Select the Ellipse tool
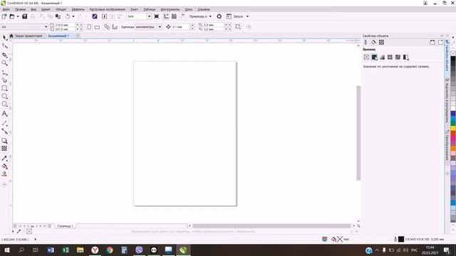The height and width of the screenshot is (256, 456). click(4, 96)
